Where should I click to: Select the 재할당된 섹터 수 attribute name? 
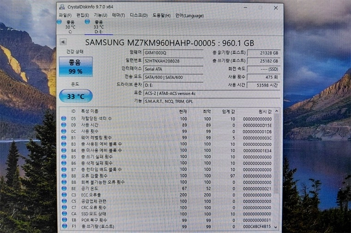(x=97, y=118)
